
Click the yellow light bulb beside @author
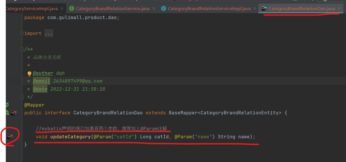tap(29, 74)
